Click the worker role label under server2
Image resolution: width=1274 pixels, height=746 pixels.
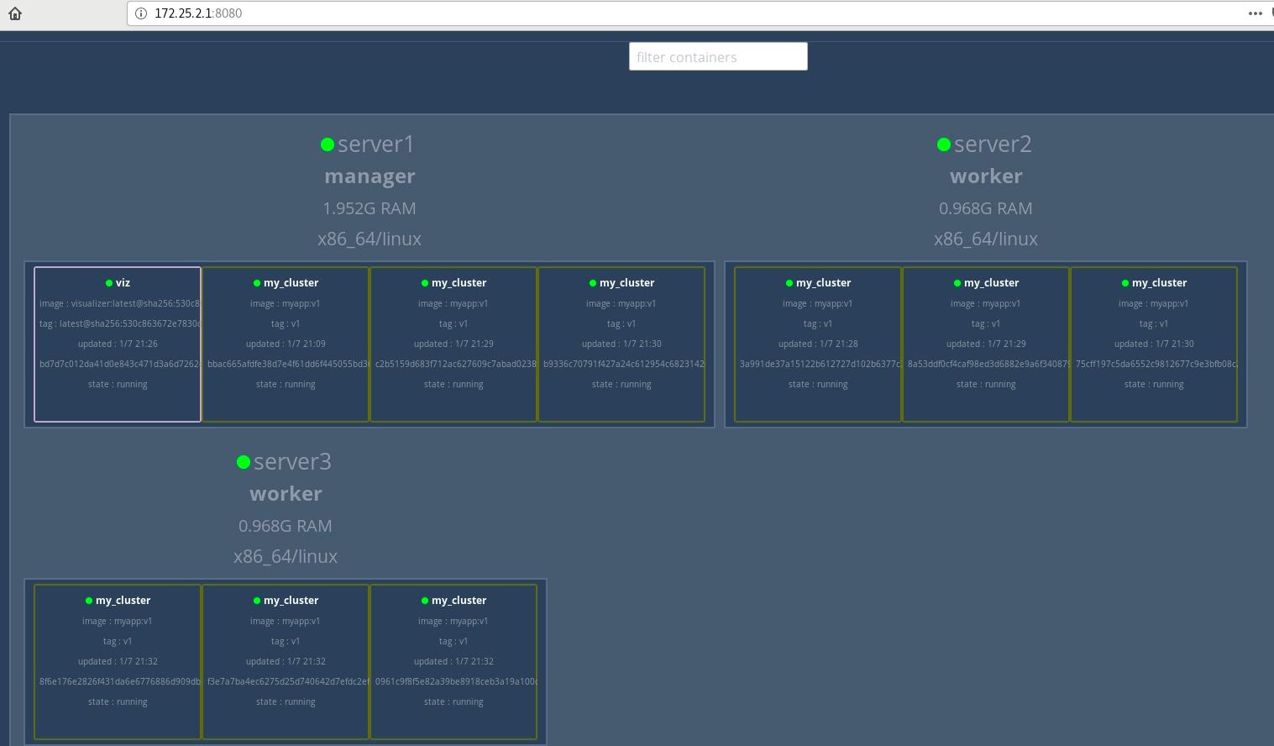pyautogui.click(x=986, y=176)
